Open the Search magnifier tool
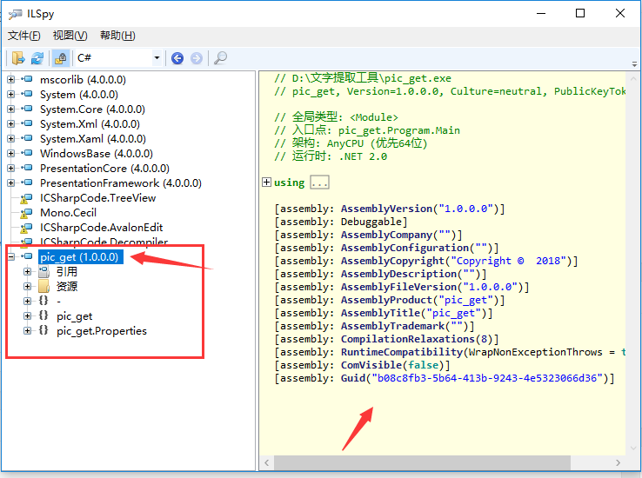Viewport: 642px width, 478px height. click(220, 58)
